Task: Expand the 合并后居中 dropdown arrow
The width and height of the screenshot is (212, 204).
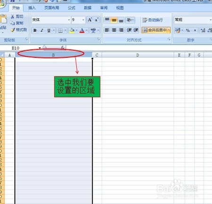Action: (169, 30)
